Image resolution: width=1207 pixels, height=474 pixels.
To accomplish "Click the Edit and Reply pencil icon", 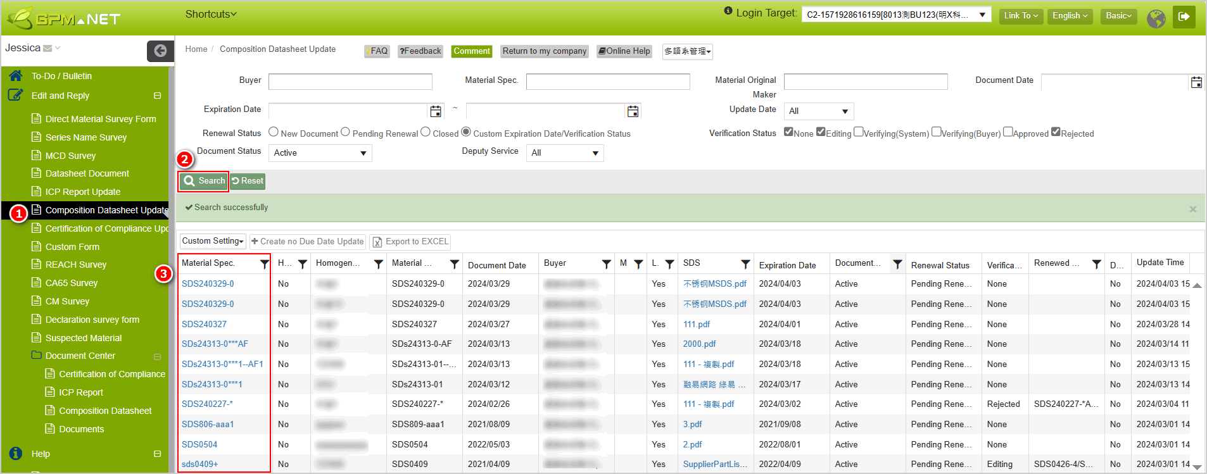I will tap(15, 95).
